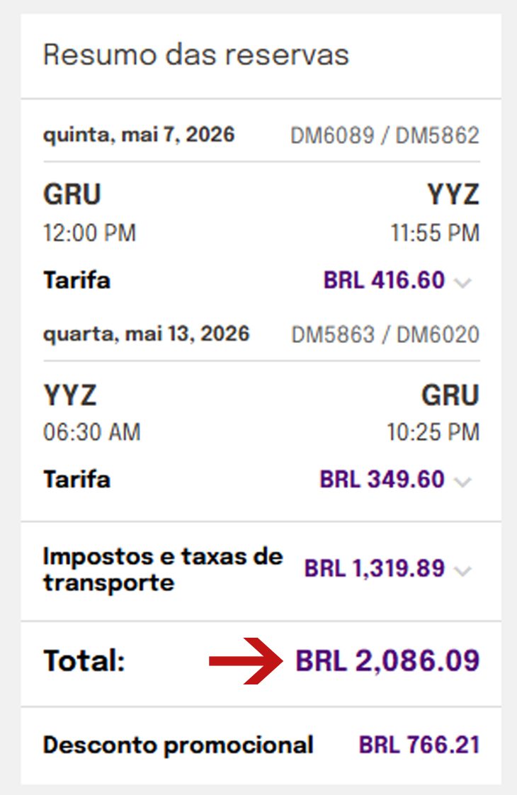
Task: Click the BRL 416.60 outbound fare amount
Action: coord(384,281)
